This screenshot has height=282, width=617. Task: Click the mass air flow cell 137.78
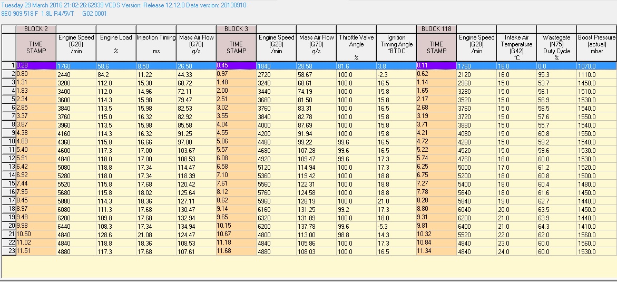[316, 226]
